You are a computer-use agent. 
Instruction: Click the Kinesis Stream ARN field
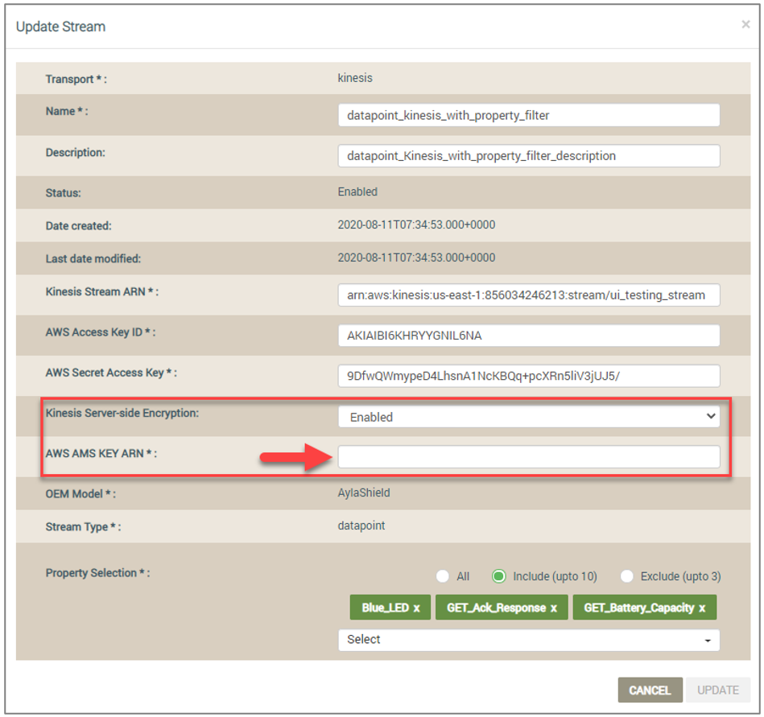(529, 295)
